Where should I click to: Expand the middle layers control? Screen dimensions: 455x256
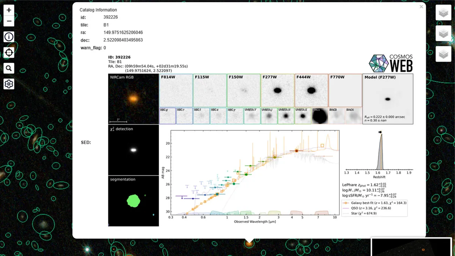(x=443, y=34)
